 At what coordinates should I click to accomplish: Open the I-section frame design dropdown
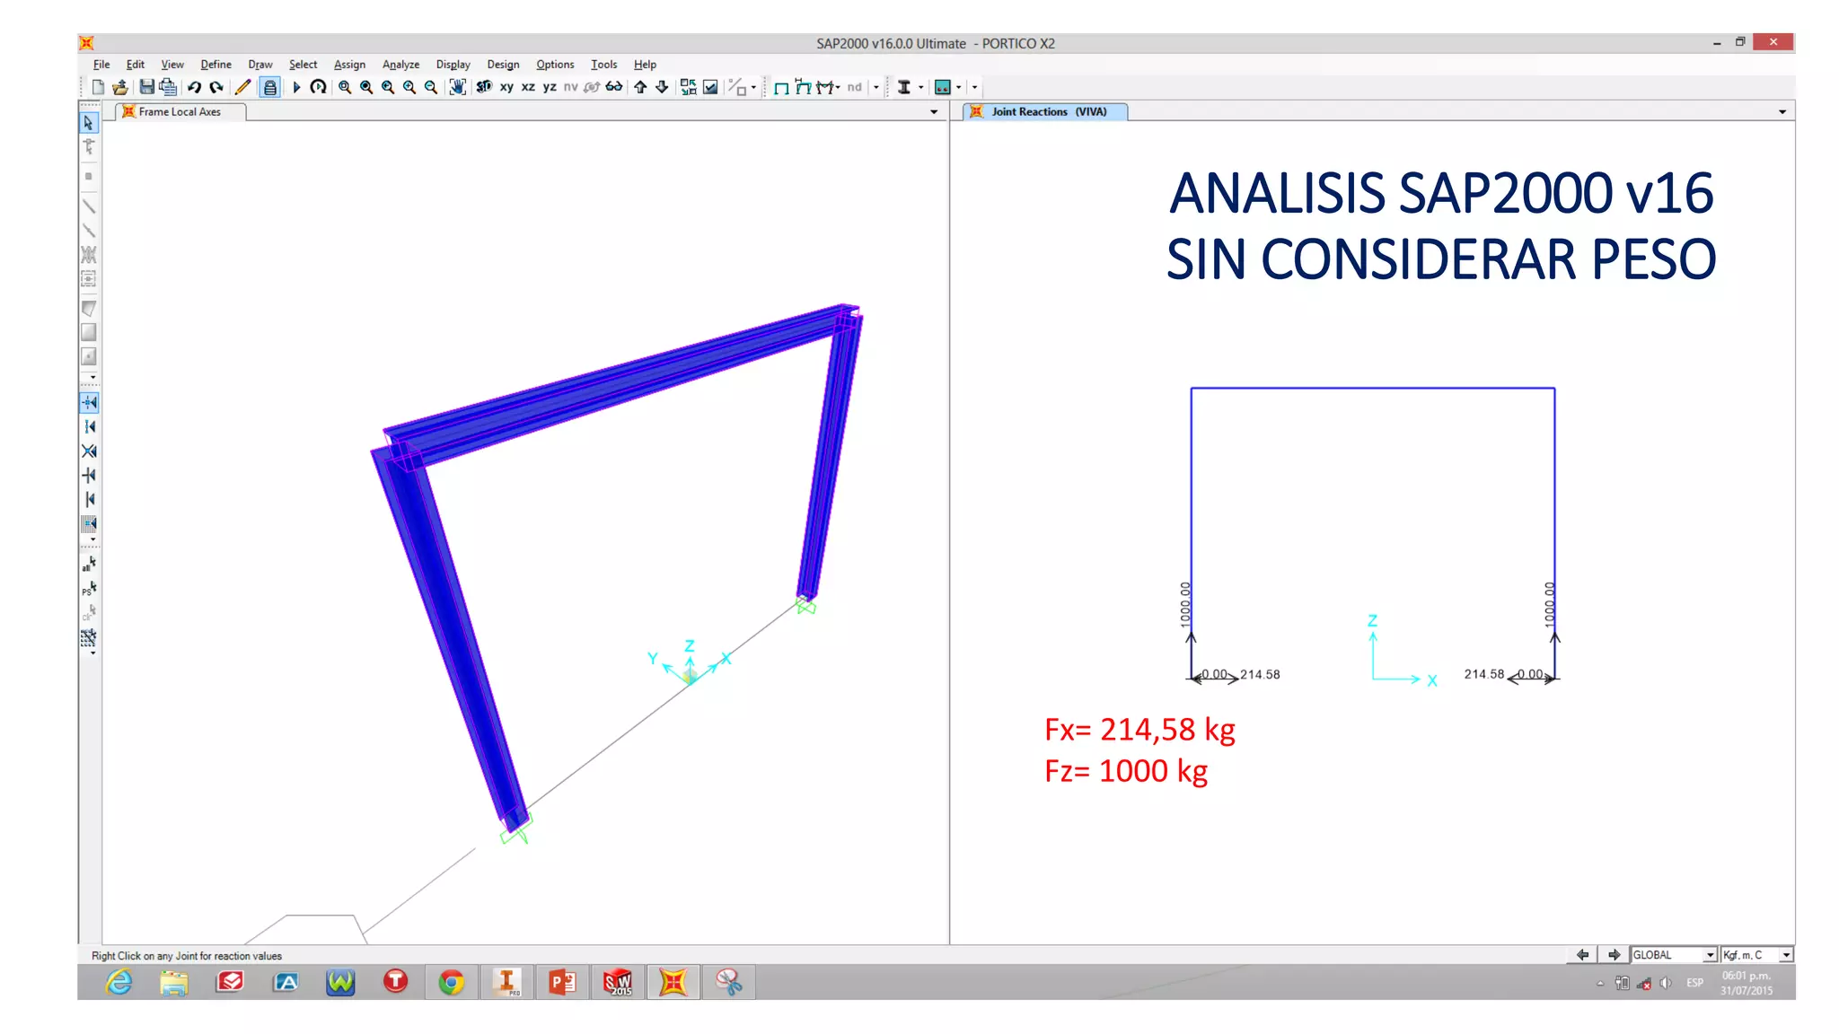pyautogui.click(x=920, y=87)
